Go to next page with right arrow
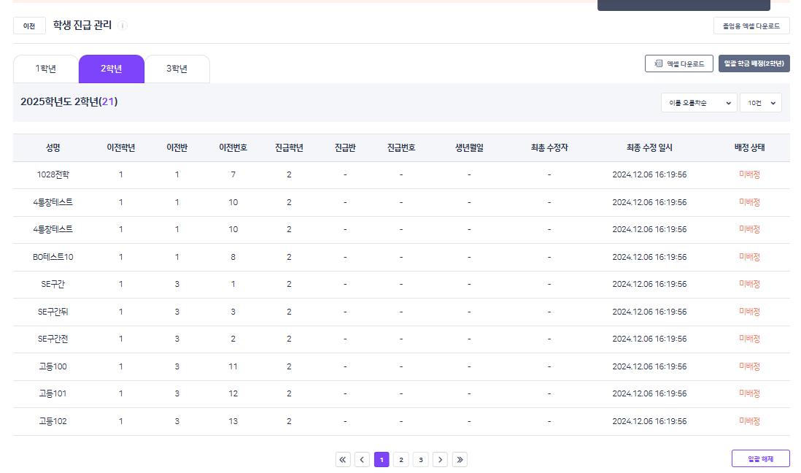Screen dimensions: 801x473 440,459
